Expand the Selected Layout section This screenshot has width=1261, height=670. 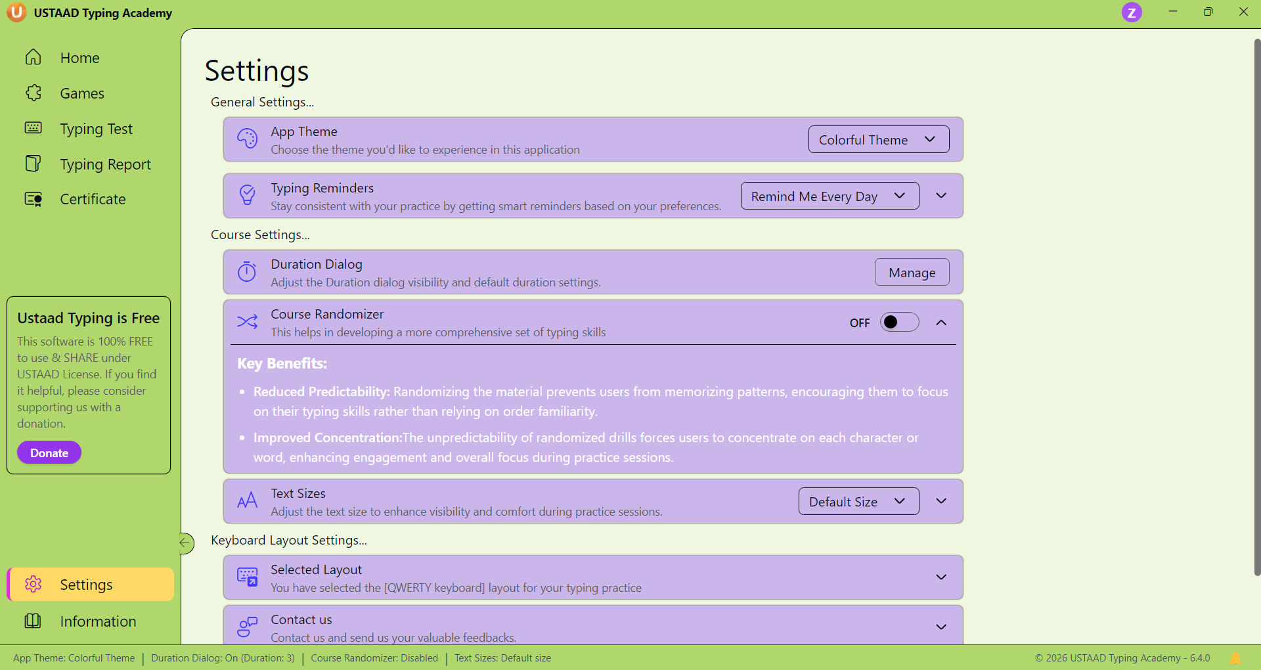941,577
